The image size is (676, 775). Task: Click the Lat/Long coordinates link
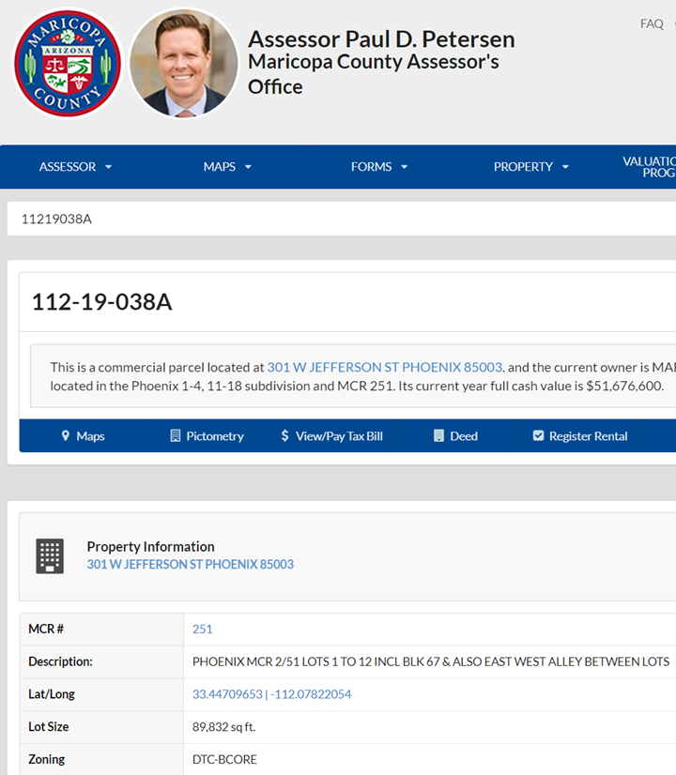271,694
